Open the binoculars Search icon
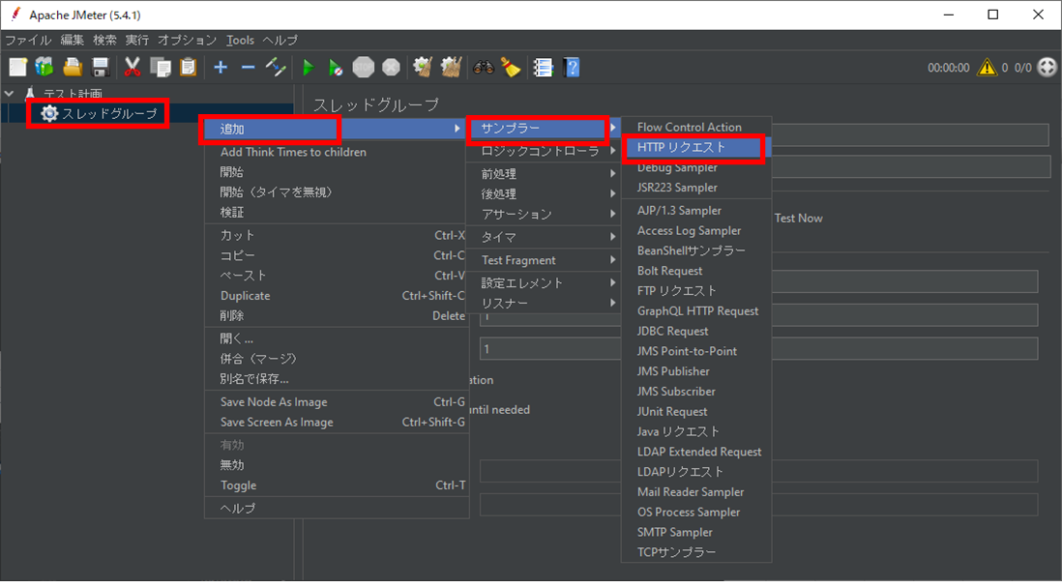 pos(483,67)
